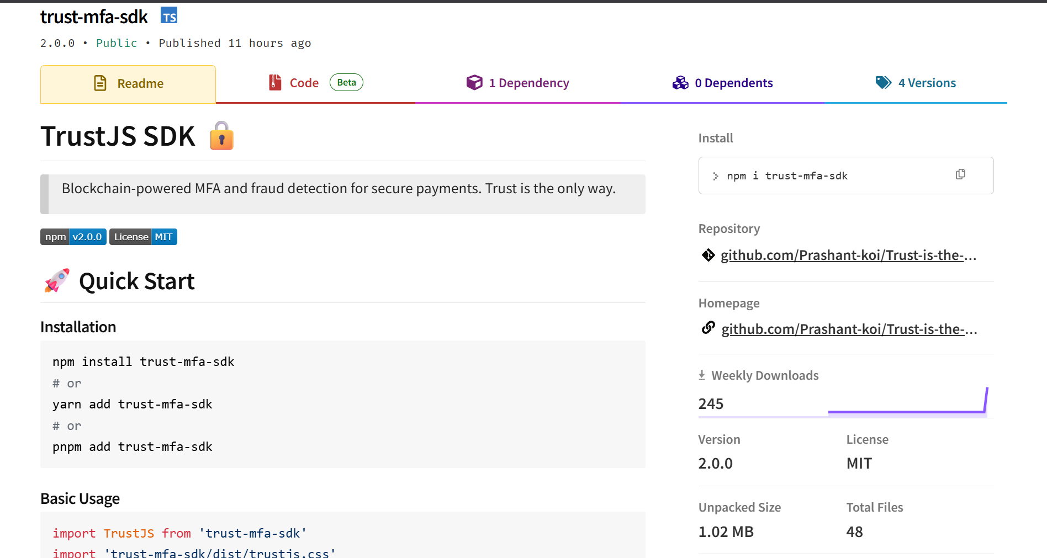
Task: Click the Dependency box icon
Action: 474,82
